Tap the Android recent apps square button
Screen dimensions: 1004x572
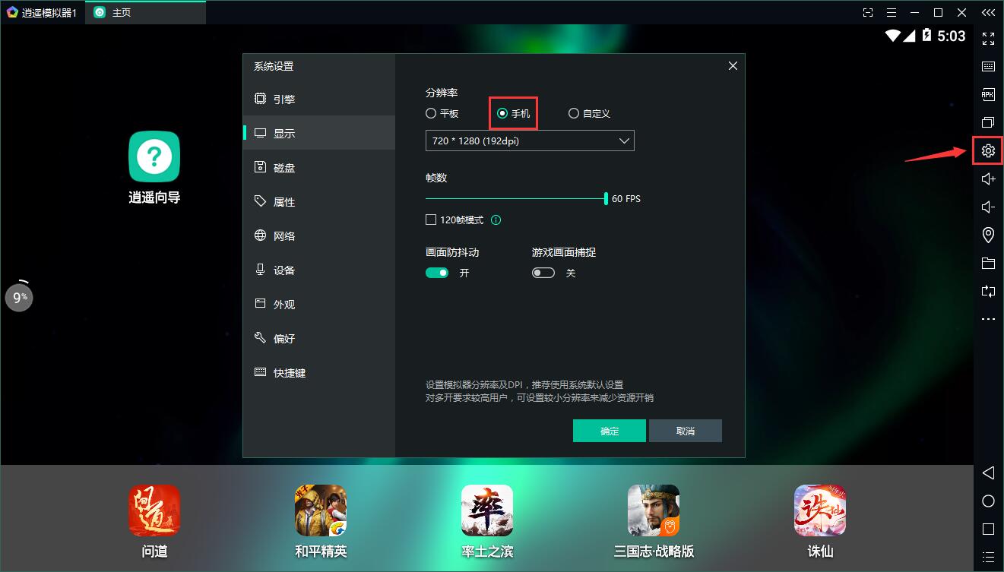click(988, 529)
